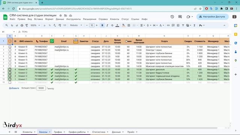
Task: Toggle the checkbox for Клиент 4 row
Action: (x=10, y=69)
